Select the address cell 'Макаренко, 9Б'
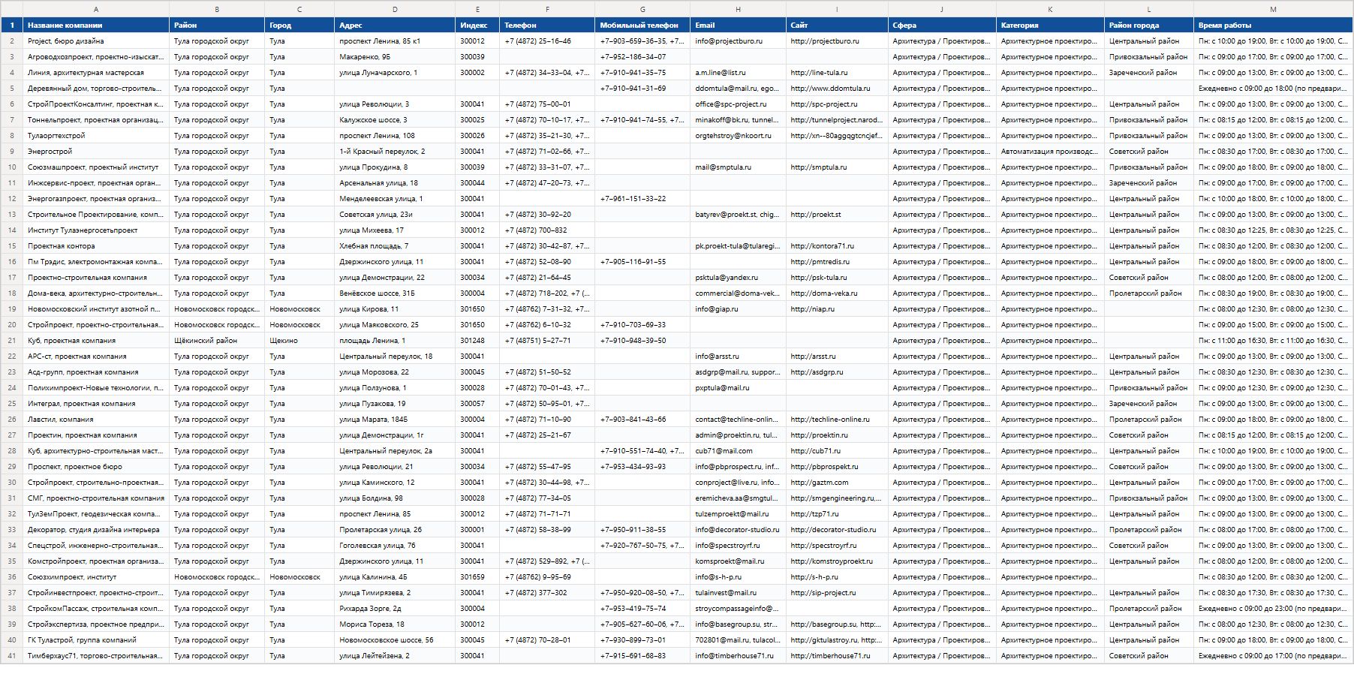Viewport: 1354px width, 677px height. [x=395, y=57]
